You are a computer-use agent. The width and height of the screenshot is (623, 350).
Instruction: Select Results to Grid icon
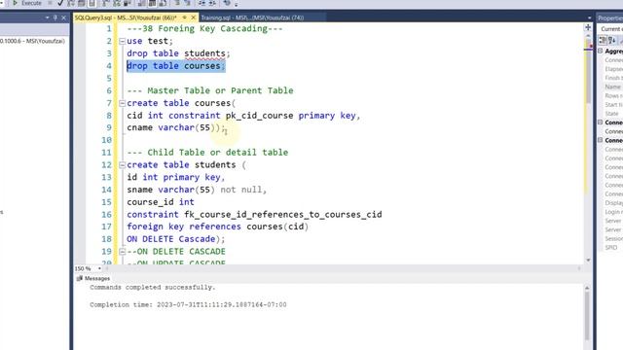click(152, 3)
